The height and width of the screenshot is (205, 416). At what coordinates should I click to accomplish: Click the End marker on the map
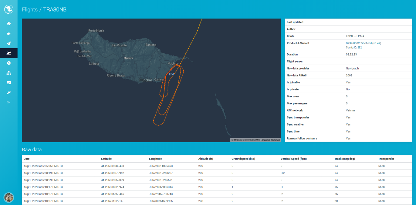[x=171, y=74]
